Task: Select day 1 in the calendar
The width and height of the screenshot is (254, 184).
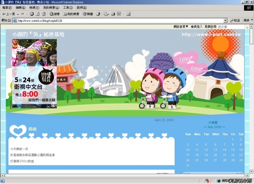Action: pyautogui.click(x=233, y=139)
